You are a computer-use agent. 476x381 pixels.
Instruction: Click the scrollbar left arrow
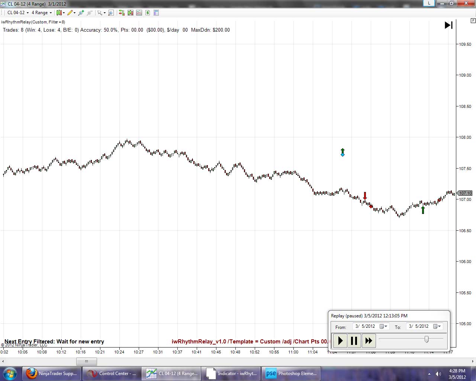tap(3, 361)
